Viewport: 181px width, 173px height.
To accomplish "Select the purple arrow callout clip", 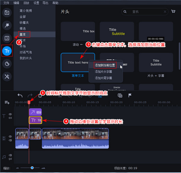I will 35,112.
